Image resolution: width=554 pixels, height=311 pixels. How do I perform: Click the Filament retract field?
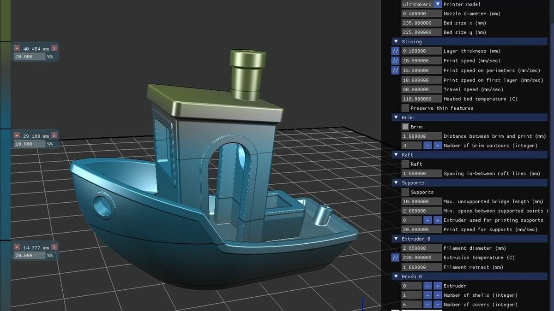(422, 267)
